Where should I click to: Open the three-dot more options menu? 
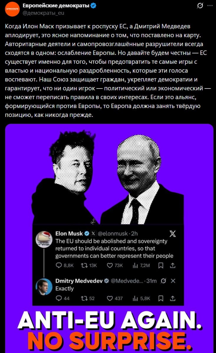click(x=210, y=6)
